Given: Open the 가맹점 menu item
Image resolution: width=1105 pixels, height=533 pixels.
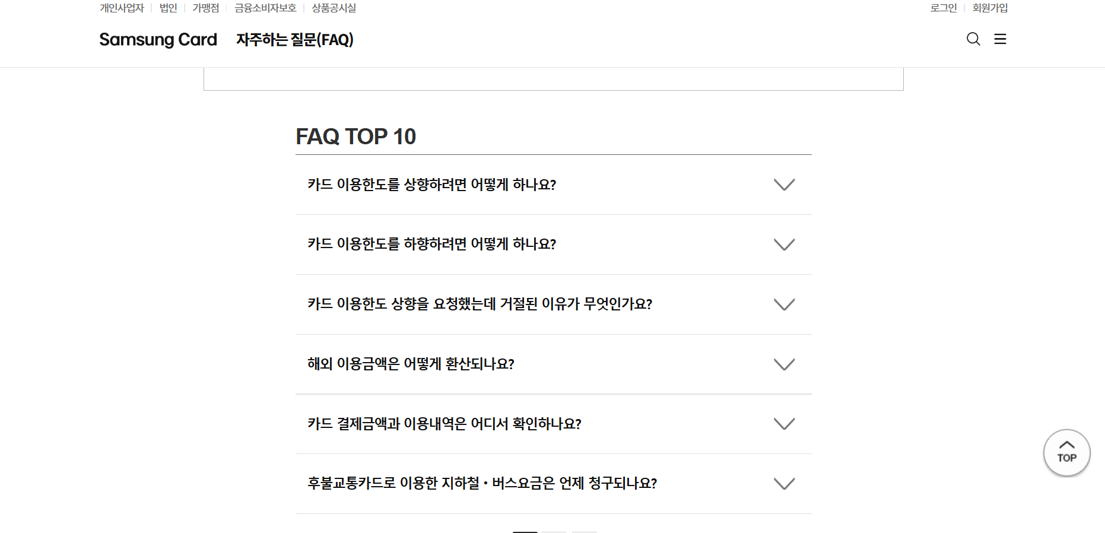Looking at the screenshot, I should click(x=205, y=8).
